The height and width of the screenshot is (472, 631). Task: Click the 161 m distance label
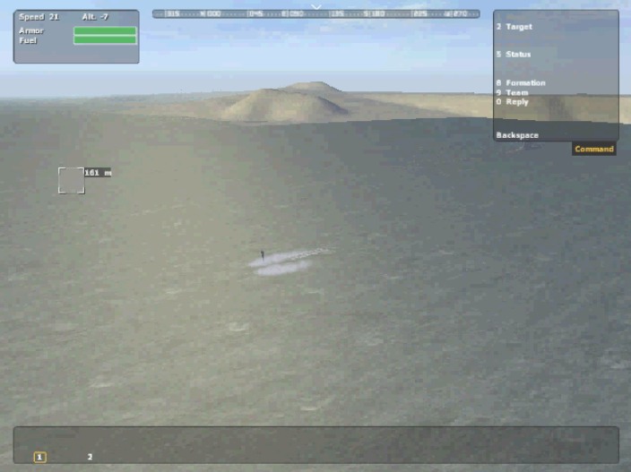[98, 173]
